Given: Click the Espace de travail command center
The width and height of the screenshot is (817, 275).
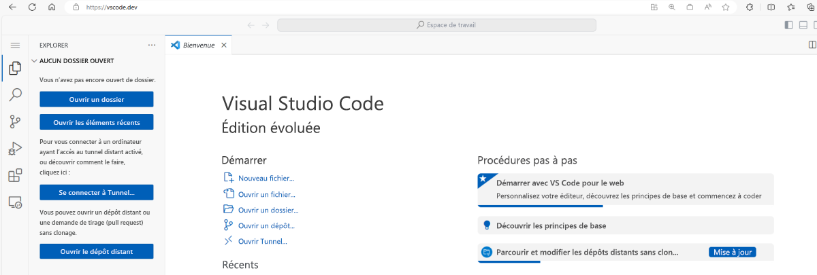Looking at the screenshot, I should coord(436,25).
